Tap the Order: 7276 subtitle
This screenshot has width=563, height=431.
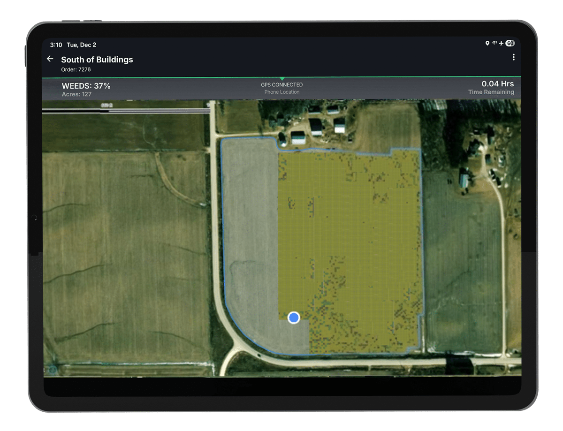(x=76, y=70)
